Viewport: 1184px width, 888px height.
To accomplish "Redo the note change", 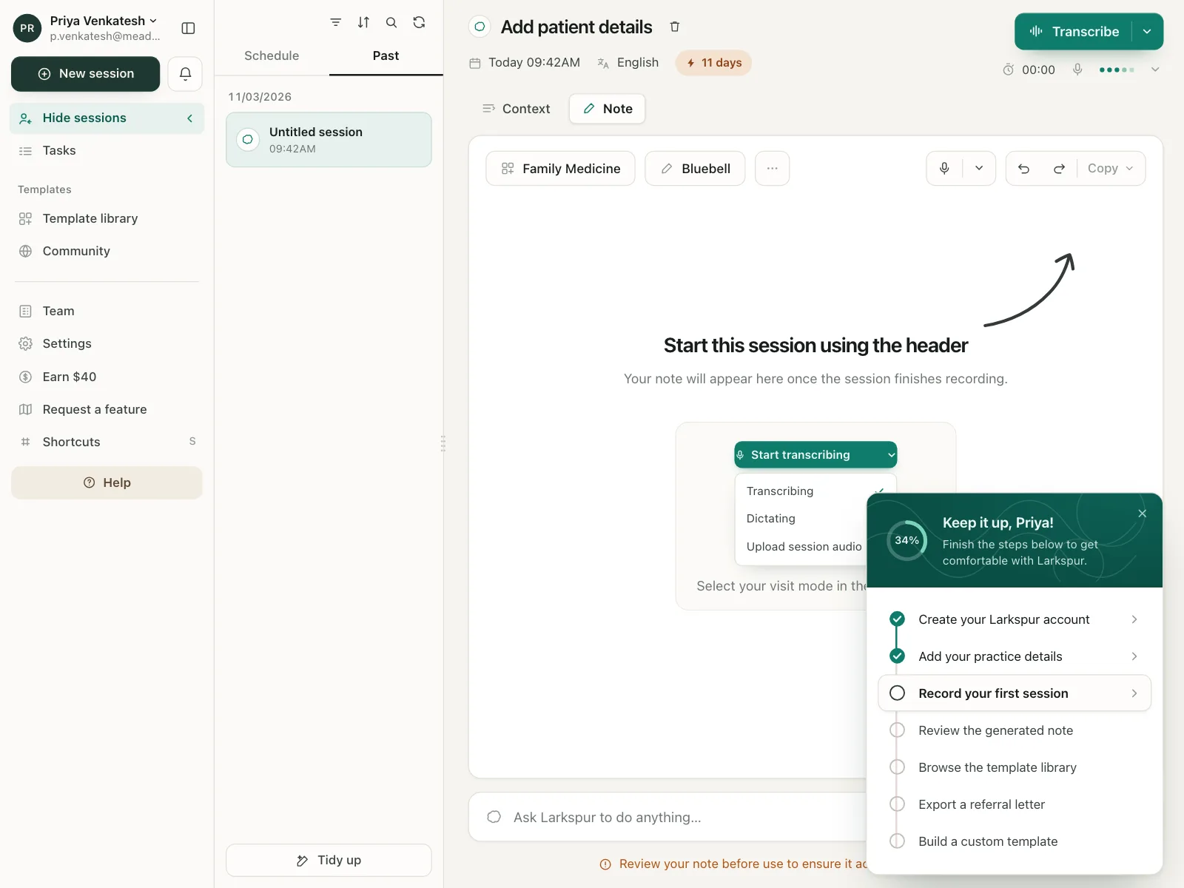I will (1059, 169).
